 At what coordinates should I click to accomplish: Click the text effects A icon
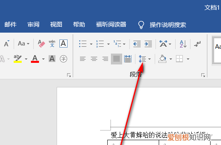click(x=2, y=59)
